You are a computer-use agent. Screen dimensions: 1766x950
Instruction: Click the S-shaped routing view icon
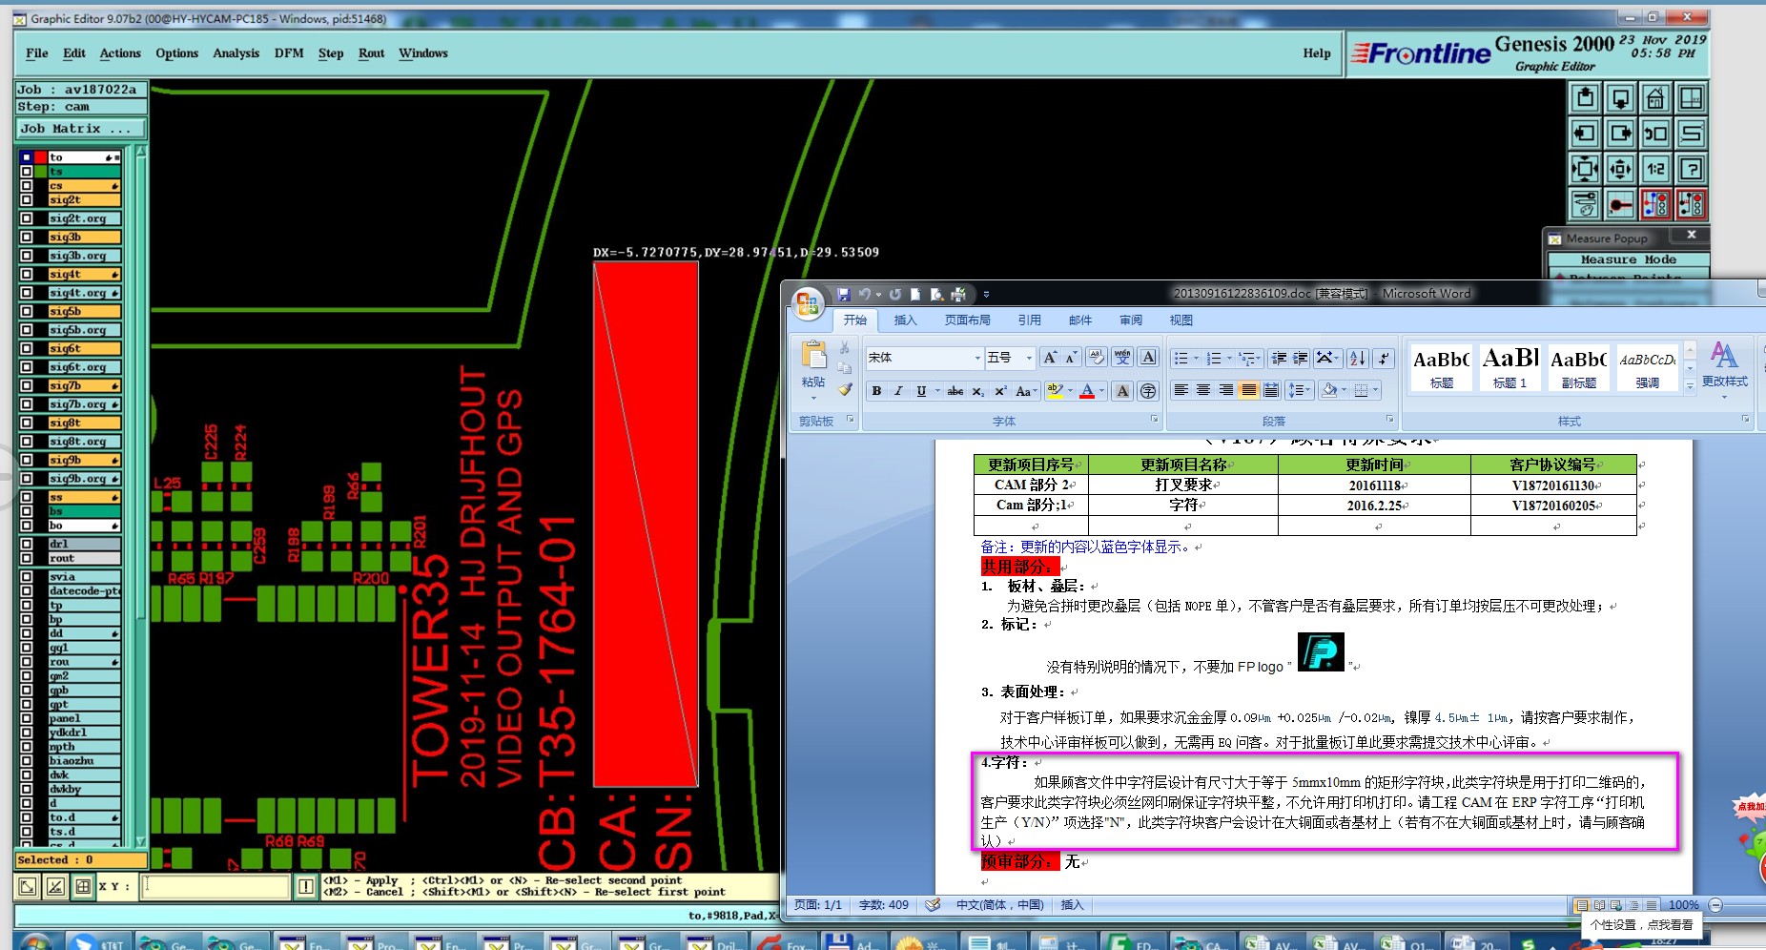[1691, 134]
